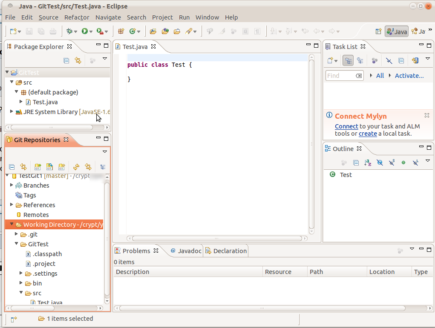This screenshot has width=435, height=328.
Task: Open the Run button dropdown arrow
Action: click(91, 31)
